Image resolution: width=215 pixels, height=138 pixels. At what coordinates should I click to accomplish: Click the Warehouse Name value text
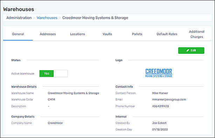73,93
